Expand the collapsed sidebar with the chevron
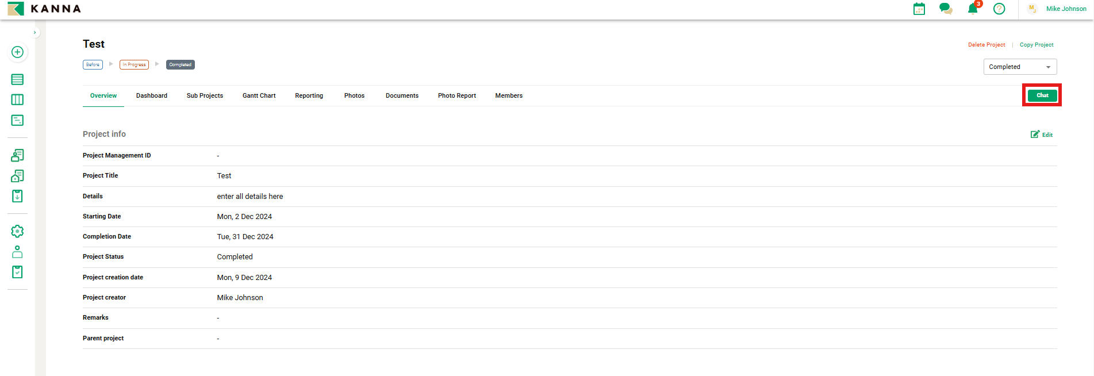The height and width of the screenshot is (376, 1094). click(35, 33)
